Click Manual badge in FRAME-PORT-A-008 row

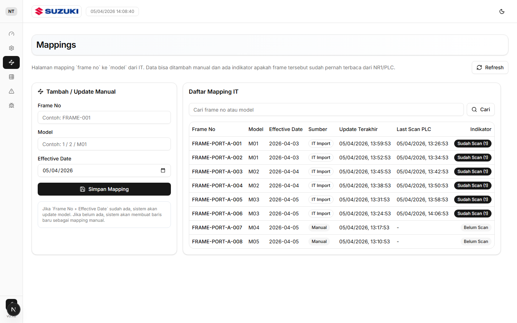319,242
